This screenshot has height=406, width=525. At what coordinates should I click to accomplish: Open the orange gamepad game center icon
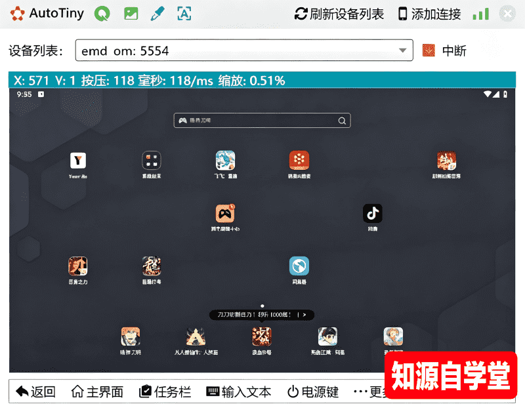click(x=225, y=213)
